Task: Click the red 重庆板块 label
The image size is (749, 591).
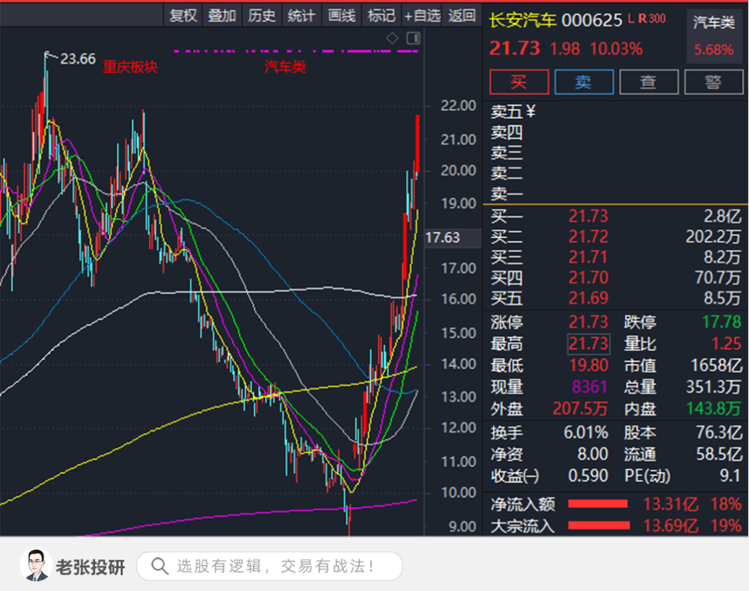Action: point(130,67)
